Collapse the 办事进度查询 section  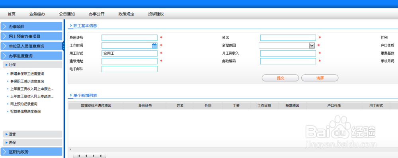(31, 56)
